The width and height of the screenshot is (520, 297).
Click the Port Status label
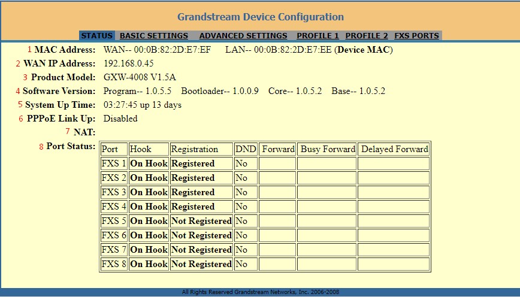click(71, 146)
